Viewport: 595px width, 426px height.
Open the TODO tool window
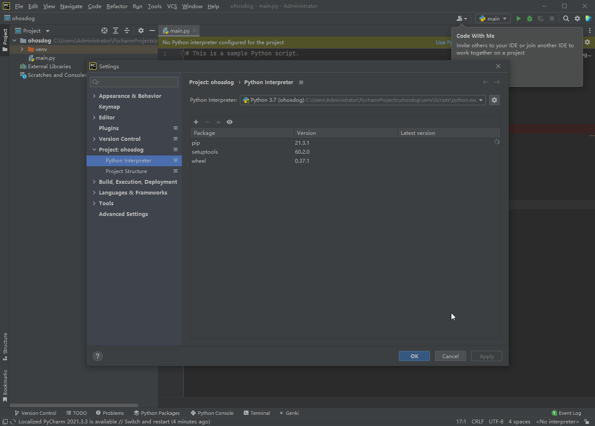coord(77,413)
